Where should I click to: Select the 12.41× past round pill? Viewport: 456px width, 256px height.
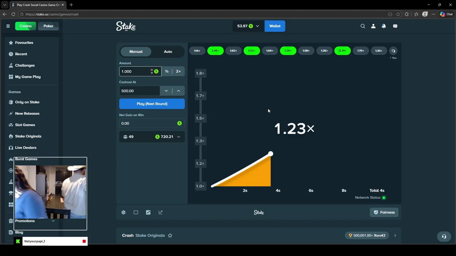tap(342, 51)
